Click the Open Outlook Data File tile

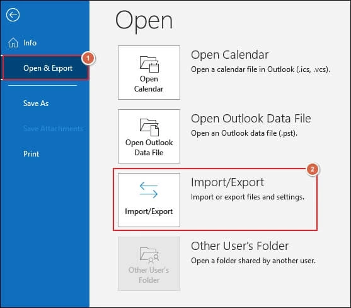point(149,136)
